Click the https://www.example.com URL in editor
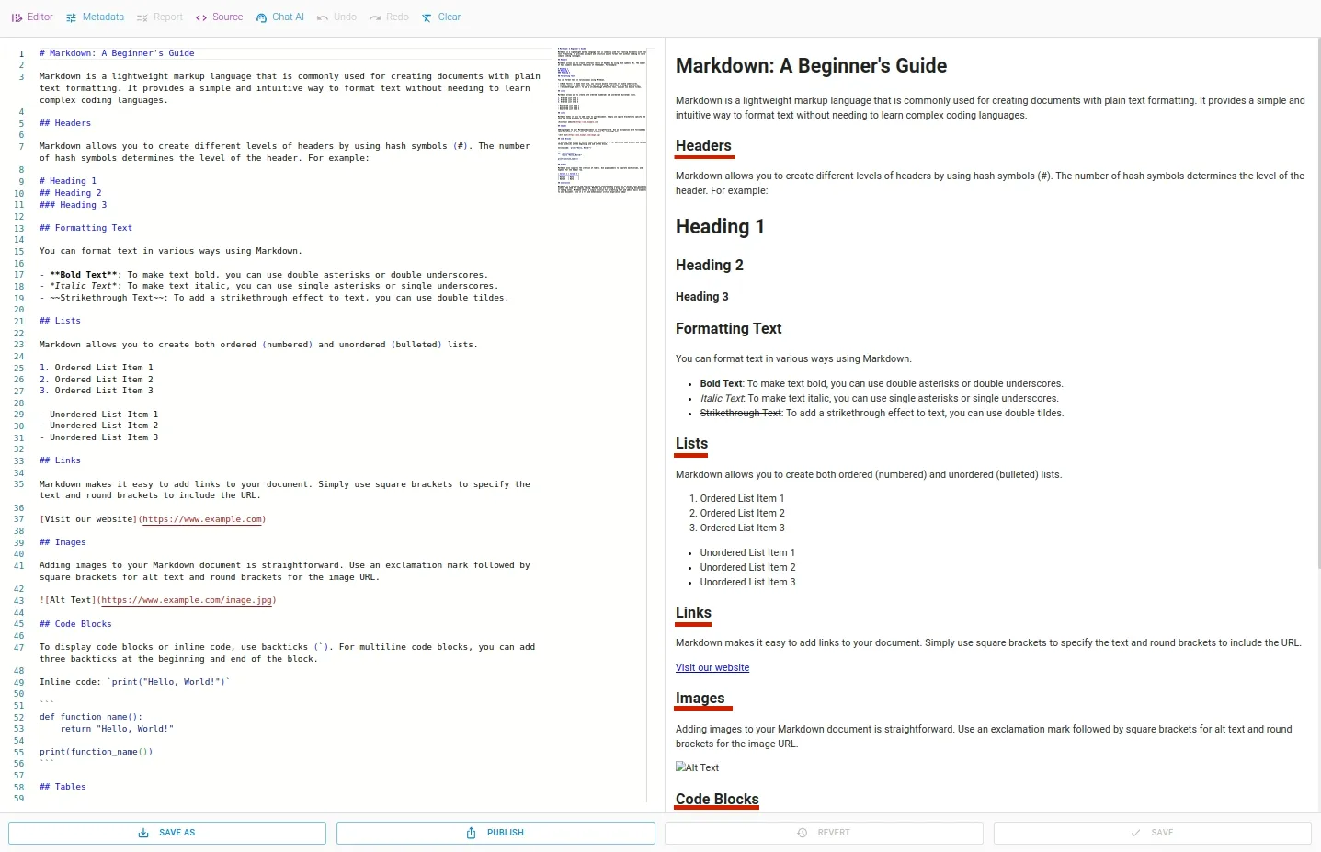1321x852 pixels. (x=202, y=519)
